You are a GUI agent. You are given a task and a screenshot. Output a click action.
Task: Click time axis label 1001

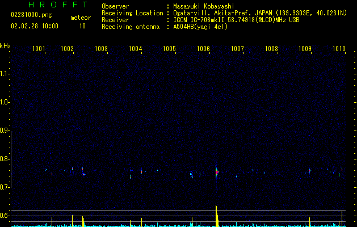[39, 49]
